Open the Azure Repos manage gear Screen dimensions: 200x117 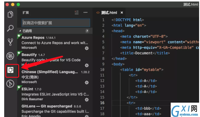pyautogui.click(x=87, y=48)
